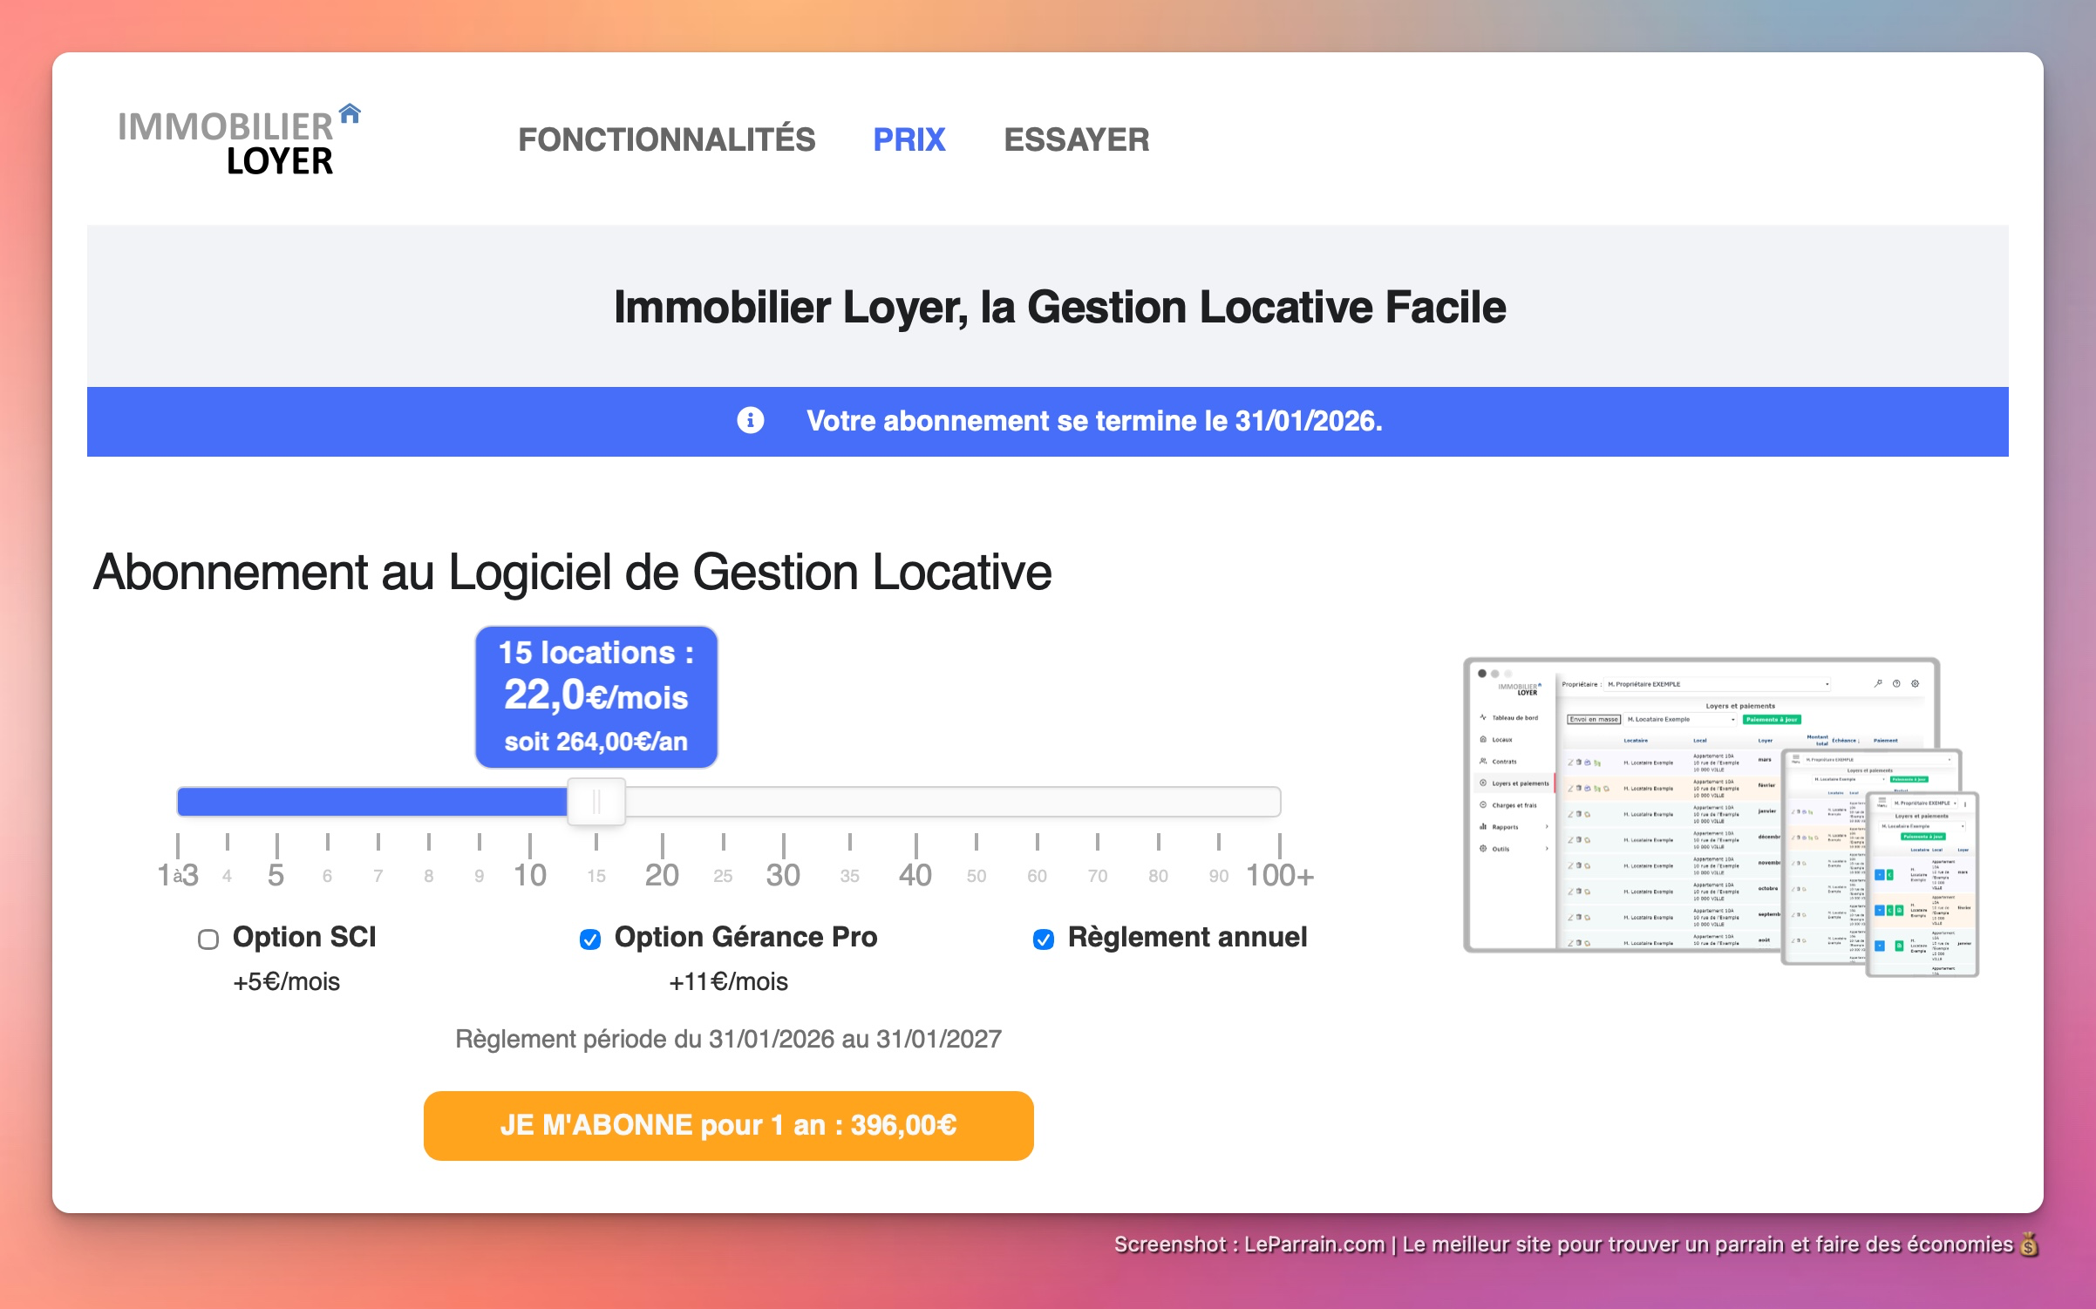Click the LeParrain.com watermark text

[x=1313, y=1244]
